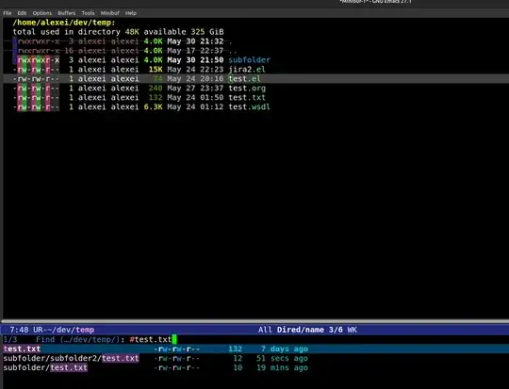Screen dimensions: 509x389
Task: Click the Dired/name mode indicator
Action: pos(301,330)
